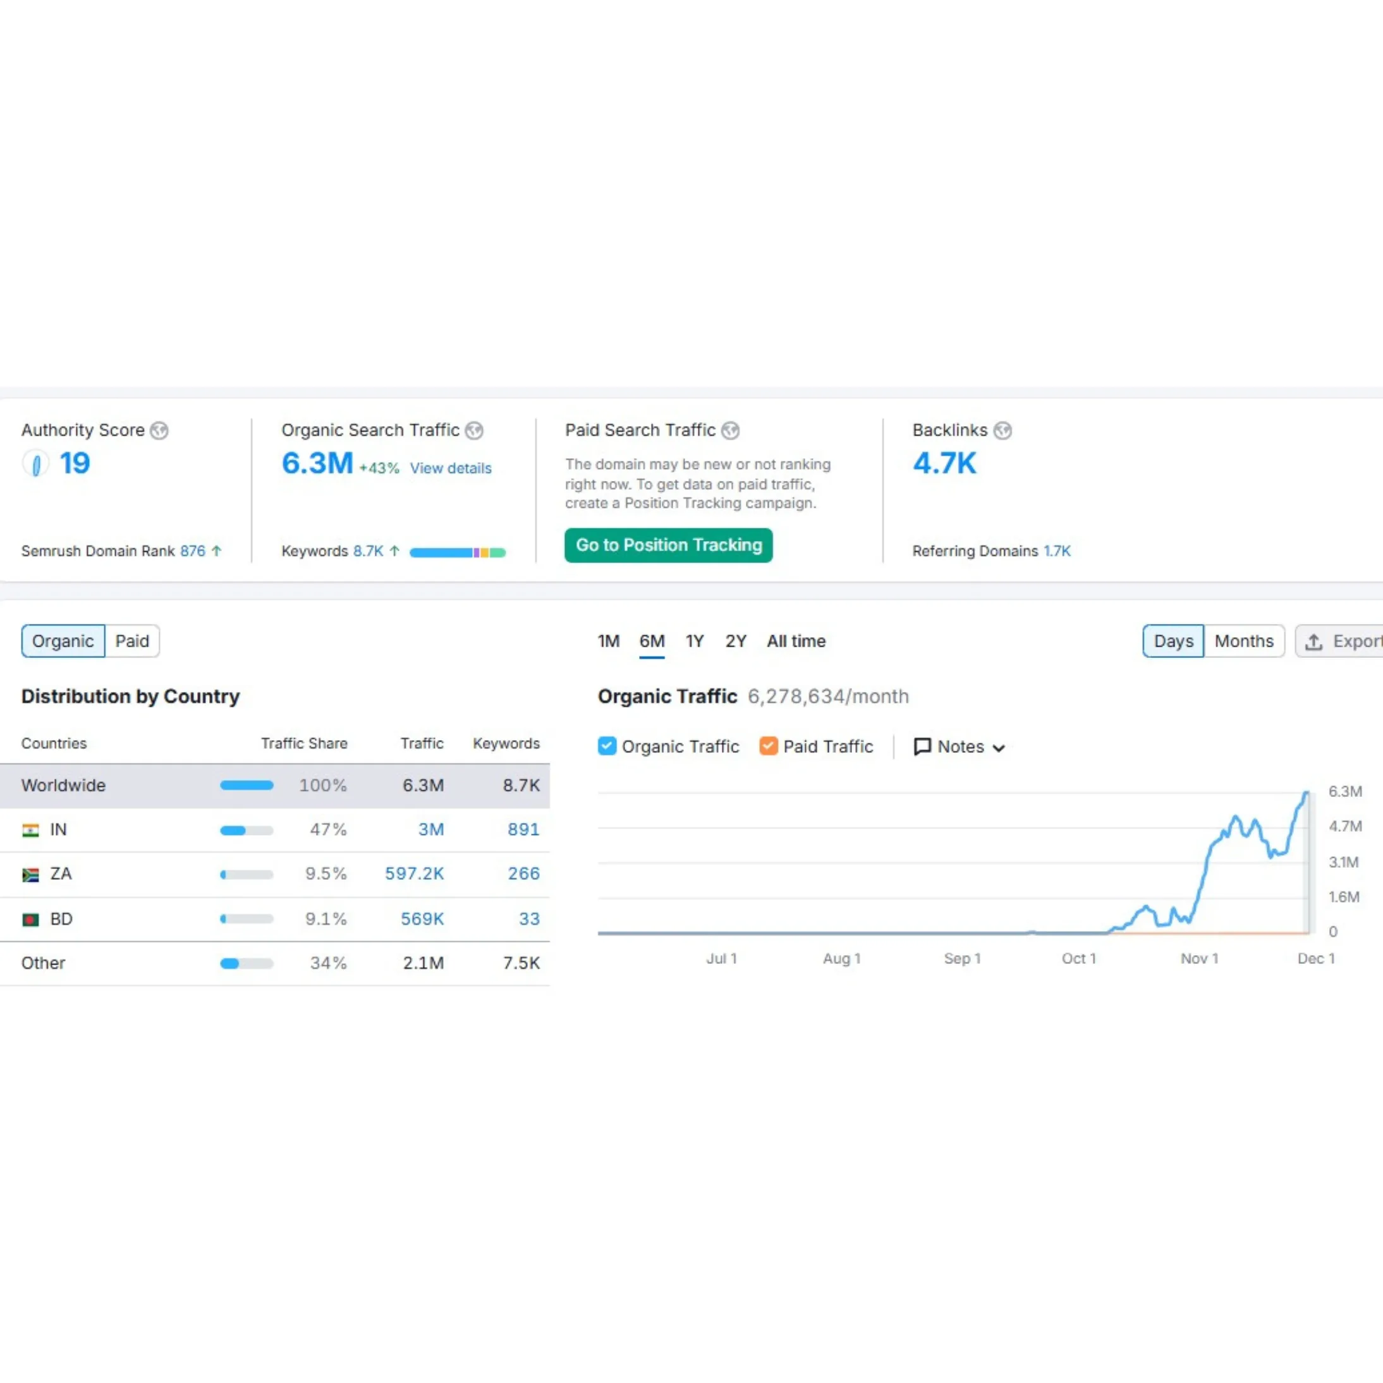1383x1383 pixels.
Task: Click the Authority Score info icon
Action: (159, 430)
